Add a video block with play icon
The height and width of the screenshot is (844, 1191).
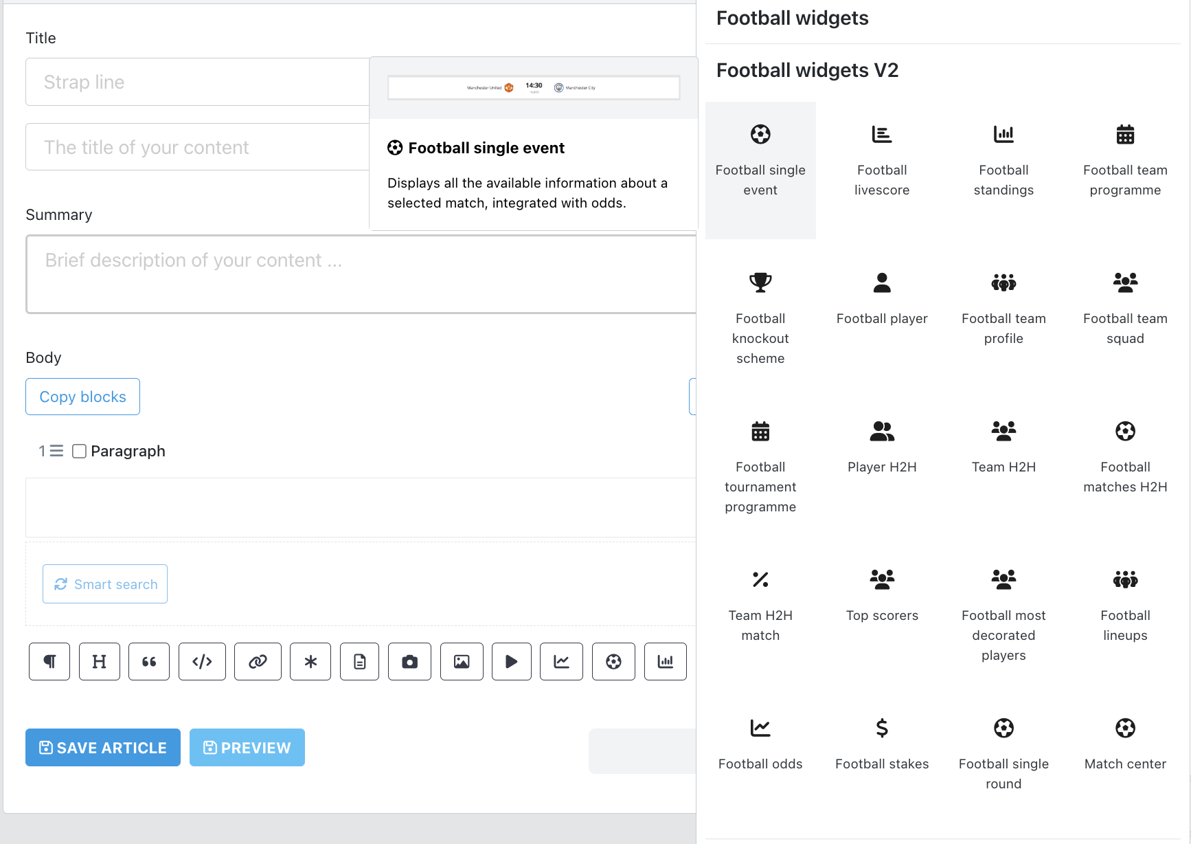coord(512,661)
